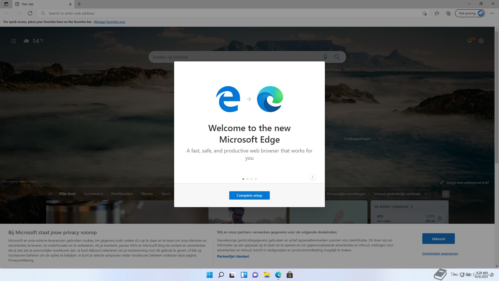The height and width of the screenshot is (281, 499).
Task: Select the third welcome carousel dot
Action: click(x=252, y=179)
